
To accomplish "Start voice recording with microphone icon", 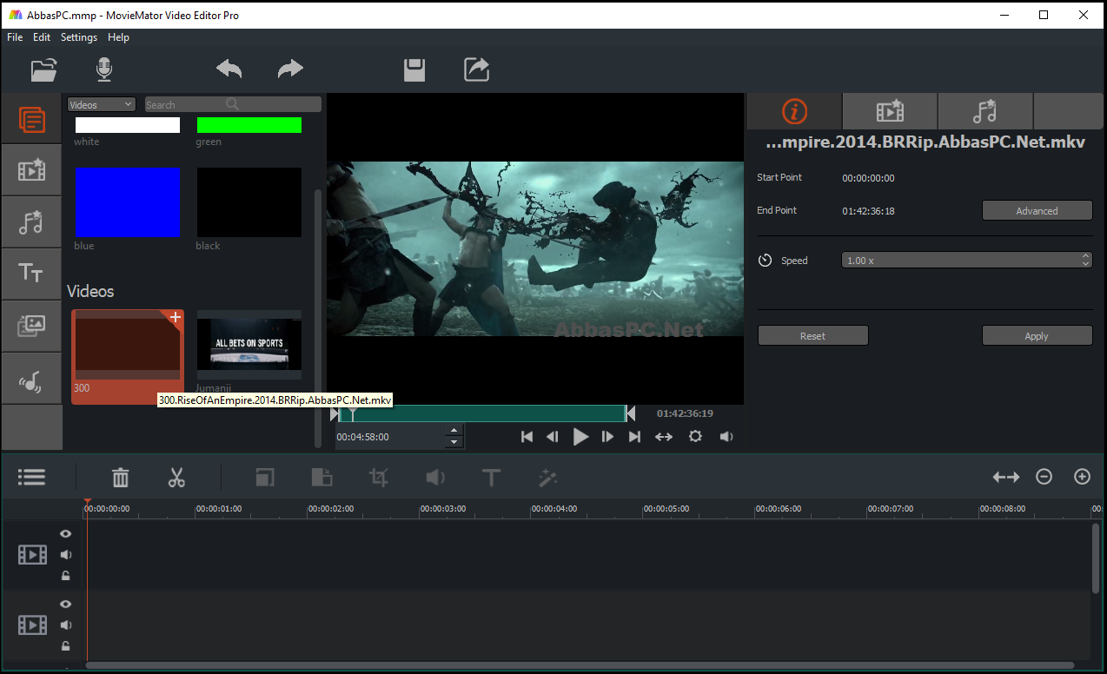I will (104, 69).
